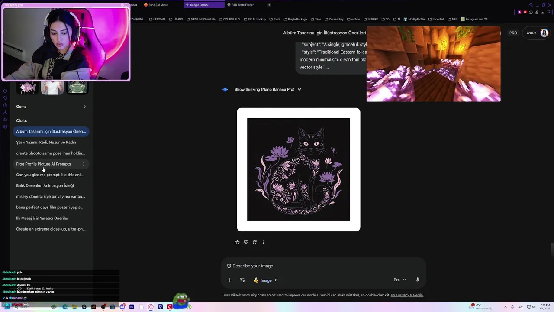Open chat Can you give me prompt
The image size is (554, 312).
point(51,175)
